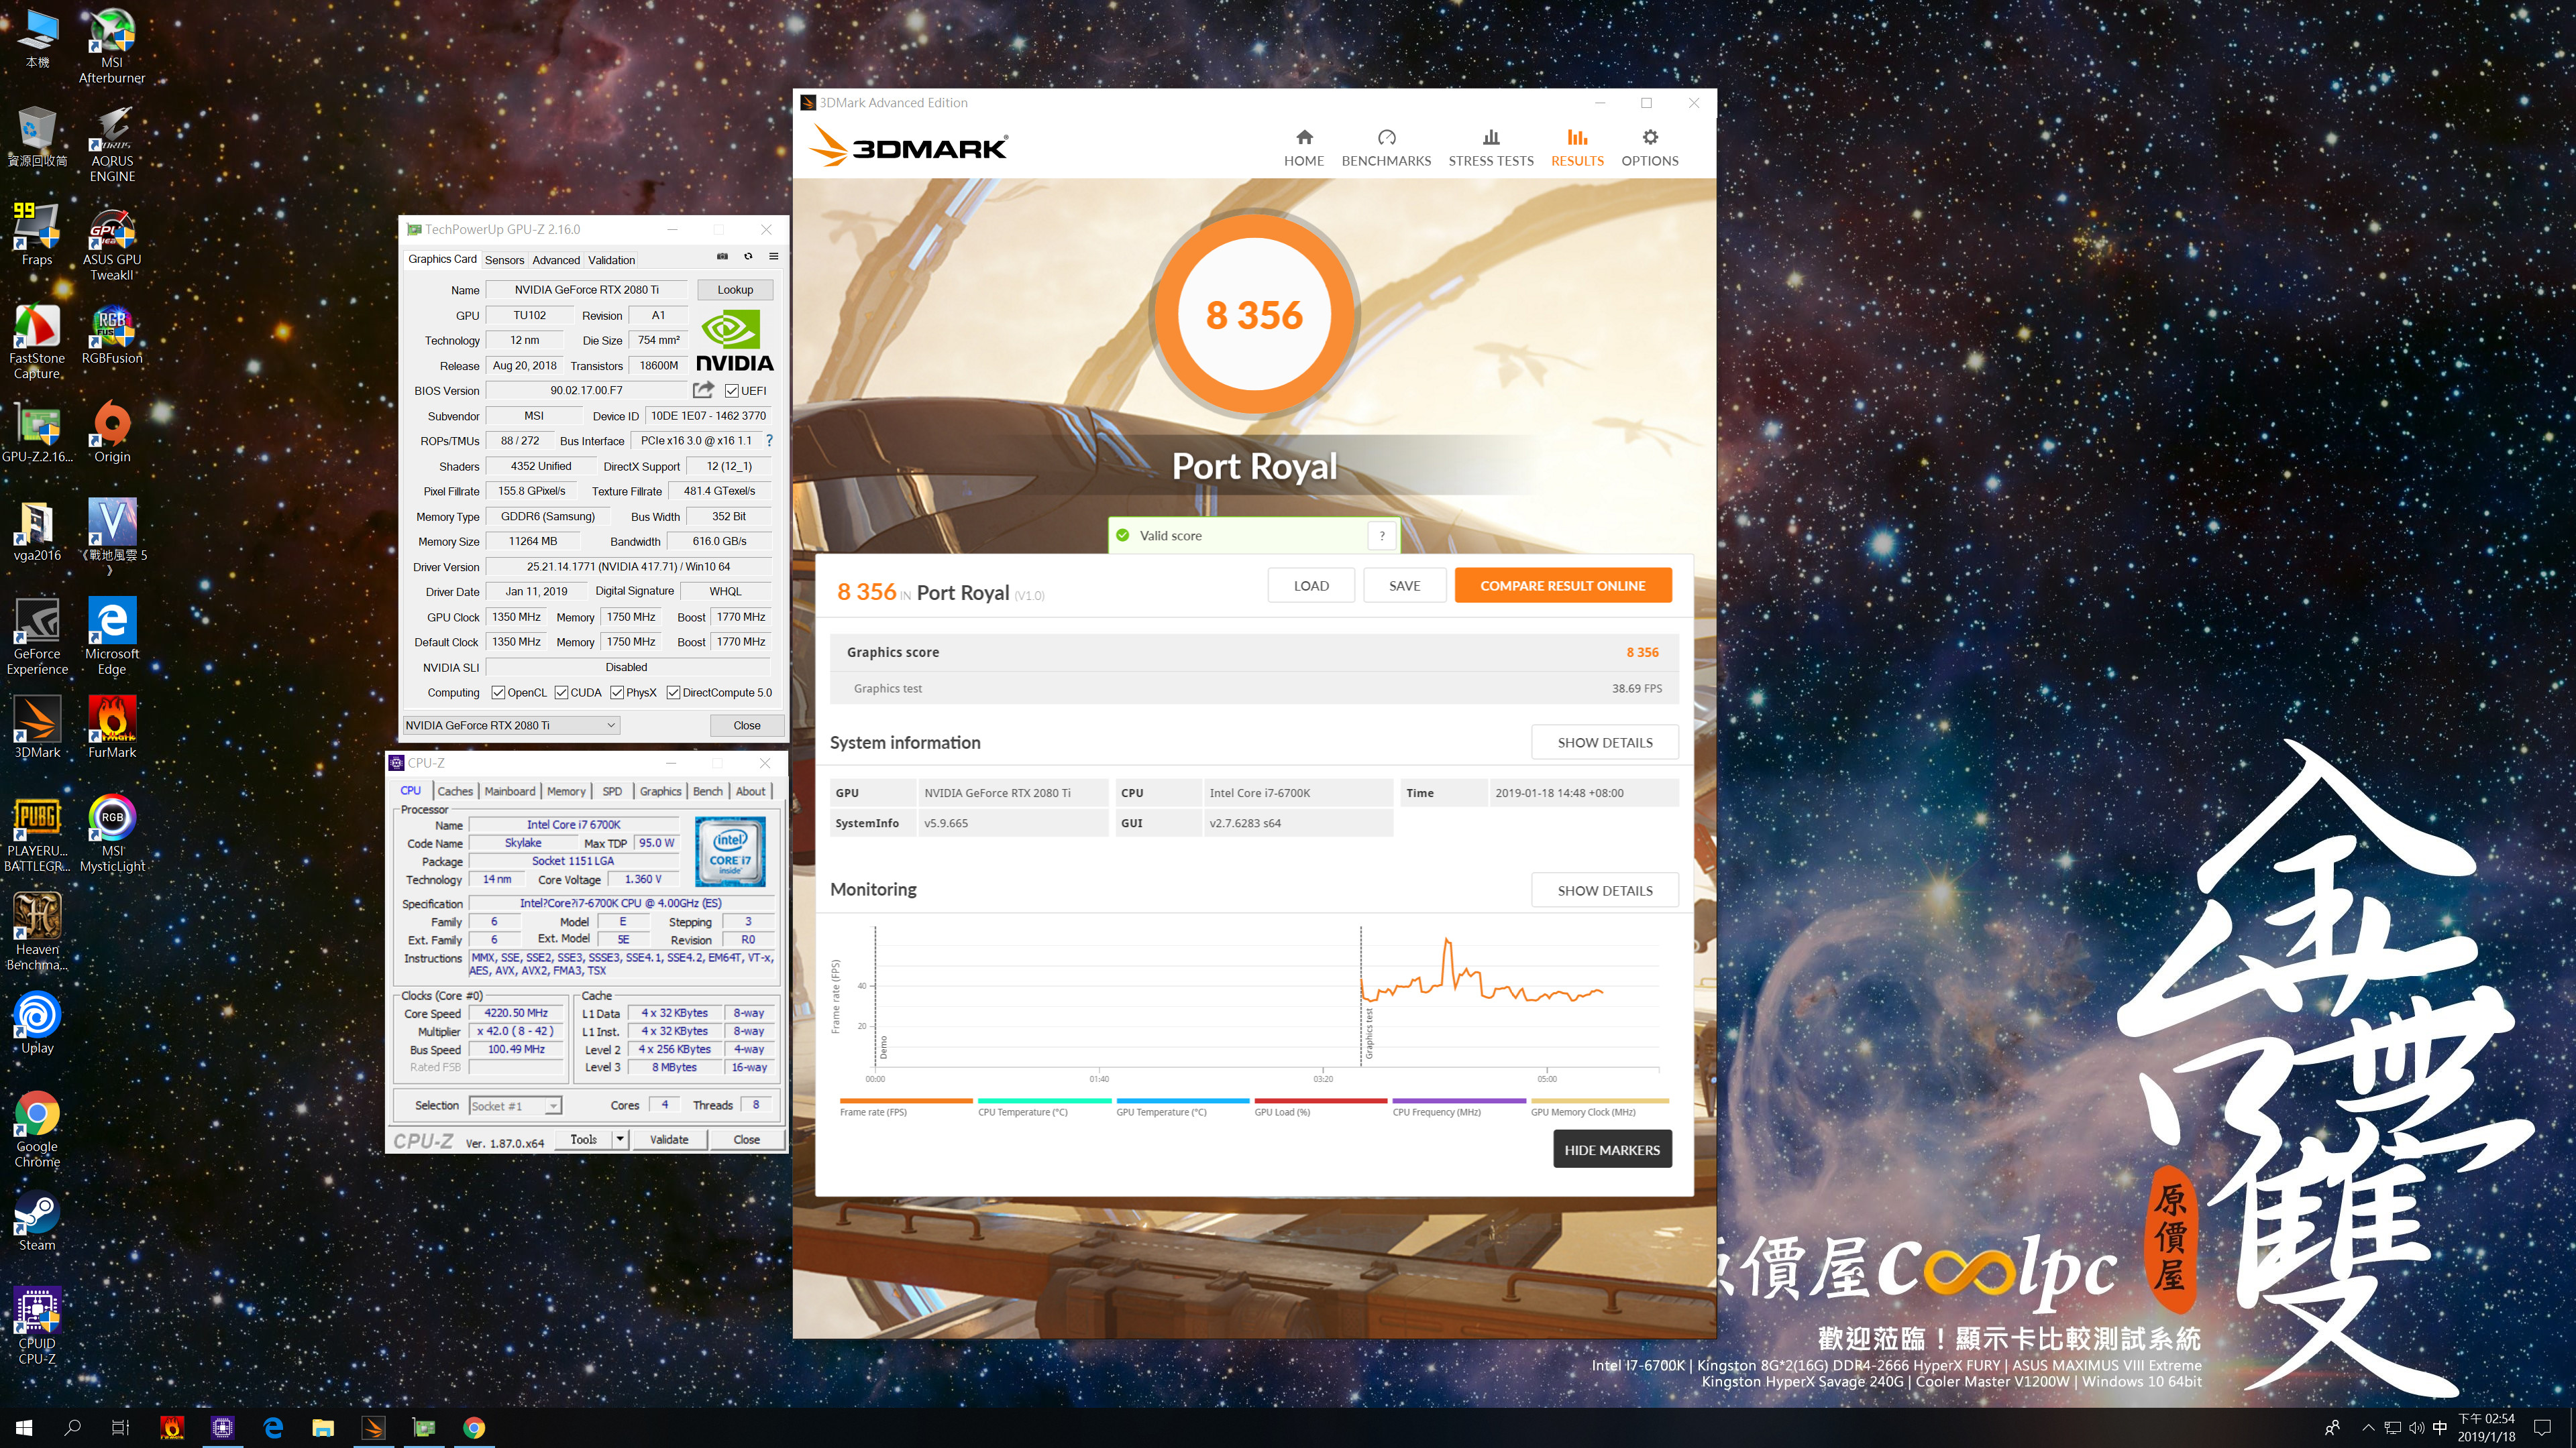Open Origin desktop shortcut

coord(112,432)
